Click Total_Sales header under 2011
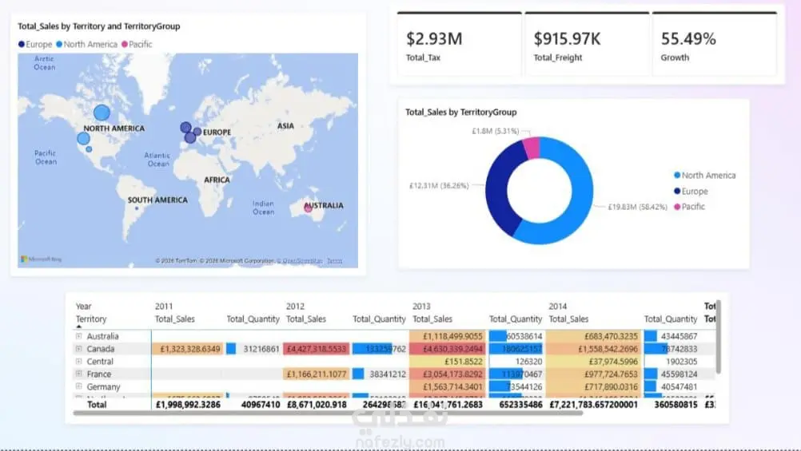The image size is (801, 451). (x=175, y=318)
